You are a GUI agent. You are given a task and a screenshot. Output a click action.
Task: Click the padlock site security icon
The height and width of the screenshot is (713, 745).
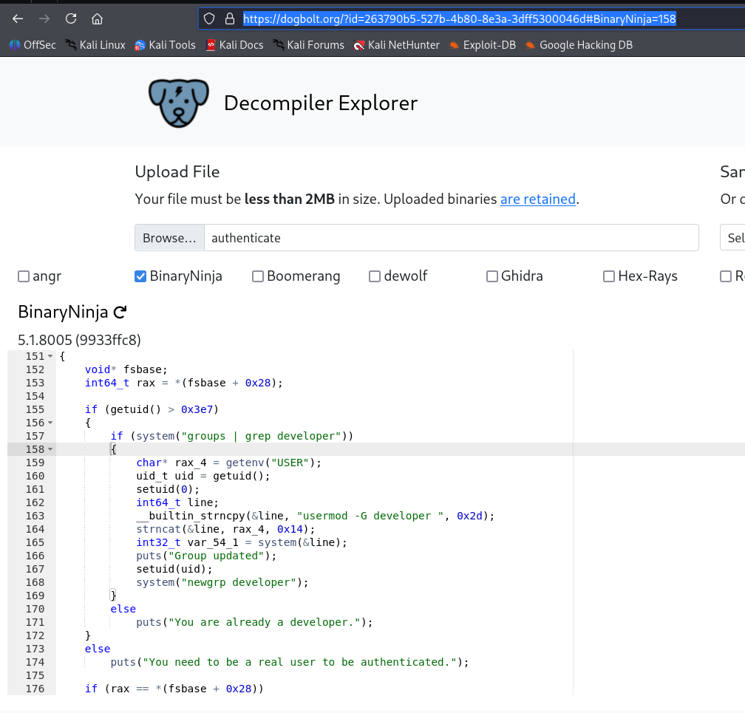pos(230,18)
